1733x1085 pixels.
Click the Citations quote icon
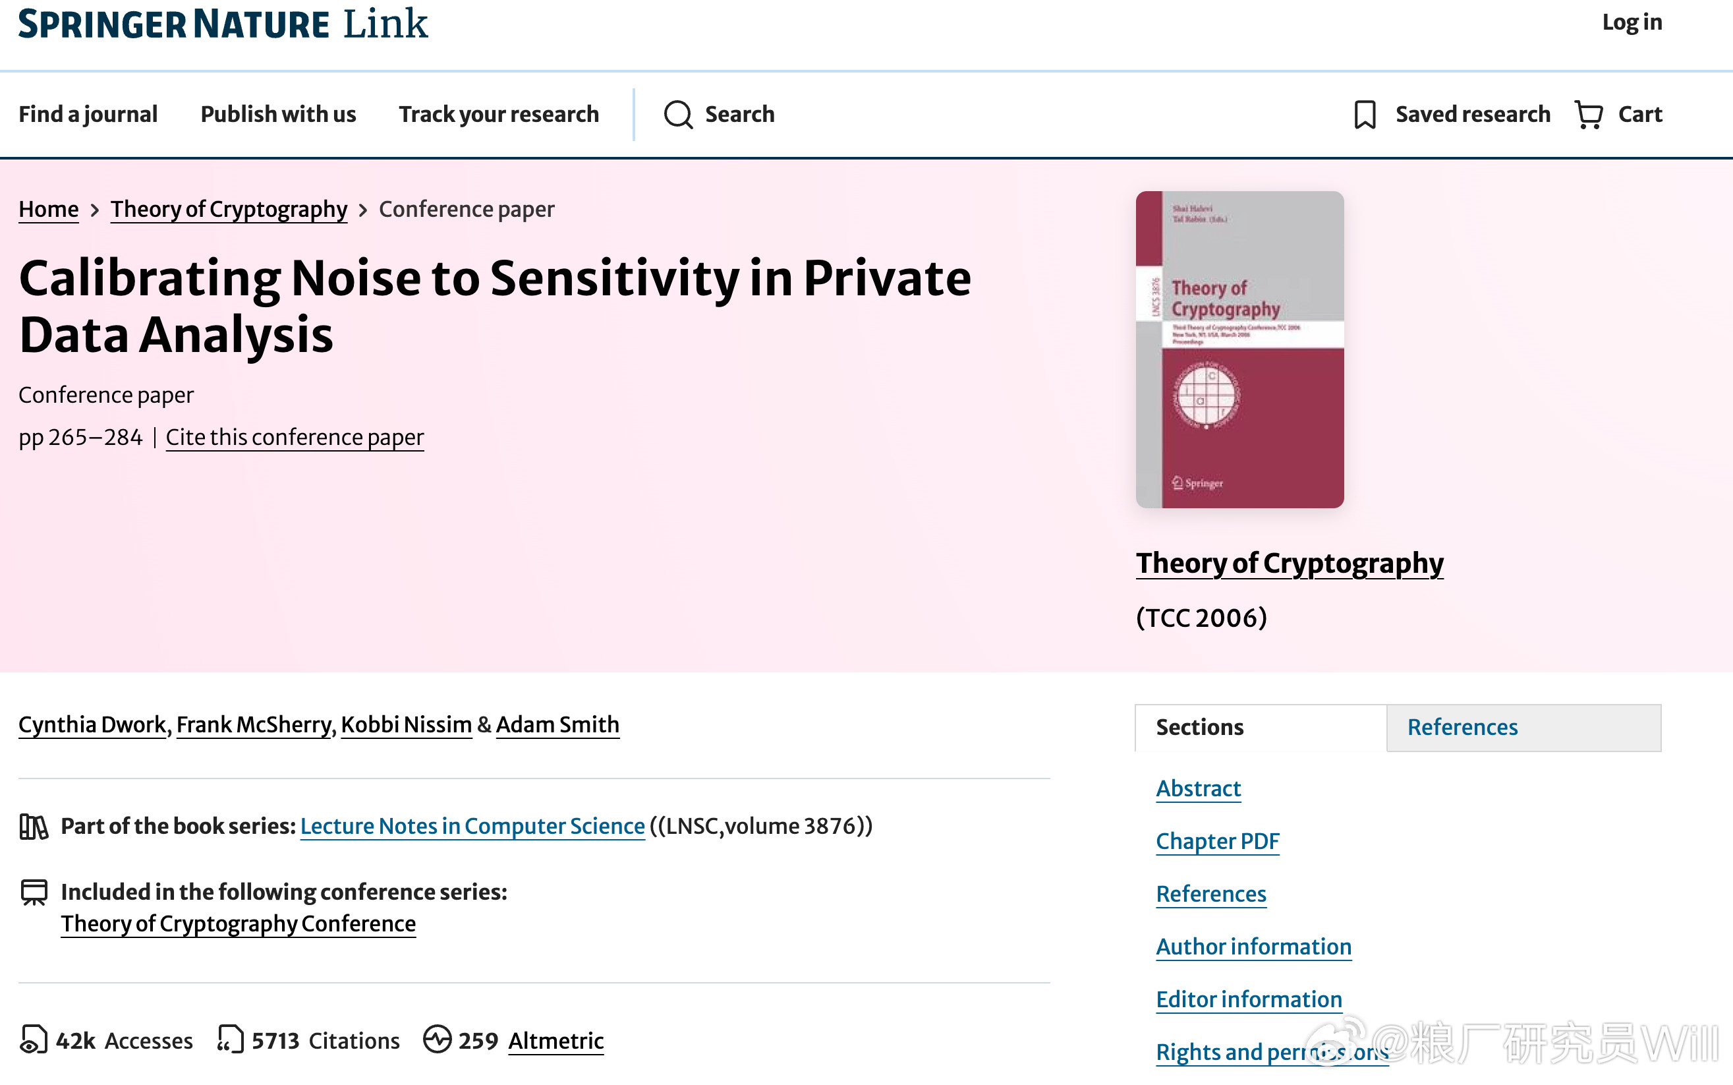[230, 1040]
